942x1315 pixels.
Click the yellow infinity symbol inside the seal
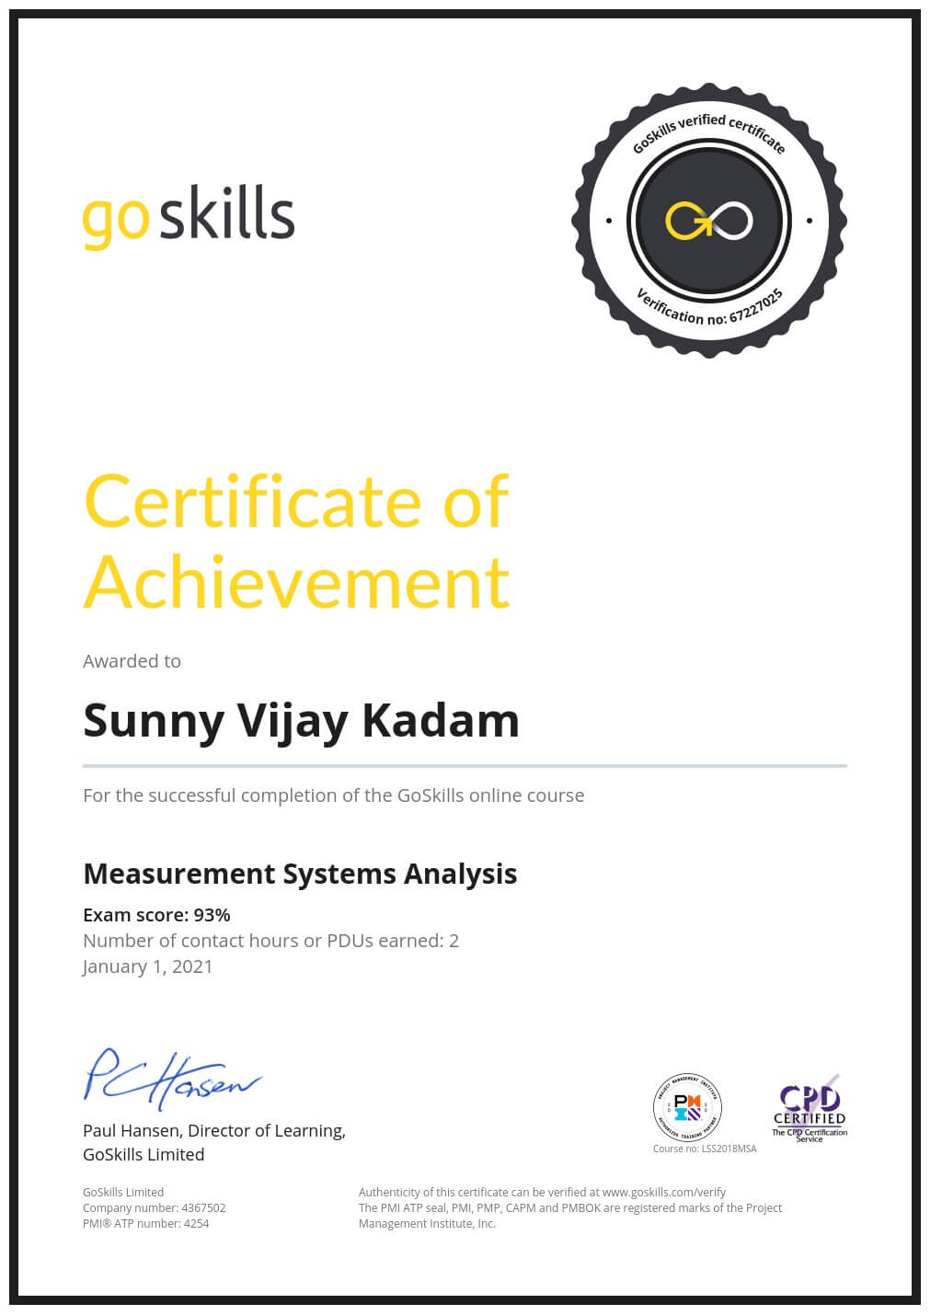click(x=709, y=221)
